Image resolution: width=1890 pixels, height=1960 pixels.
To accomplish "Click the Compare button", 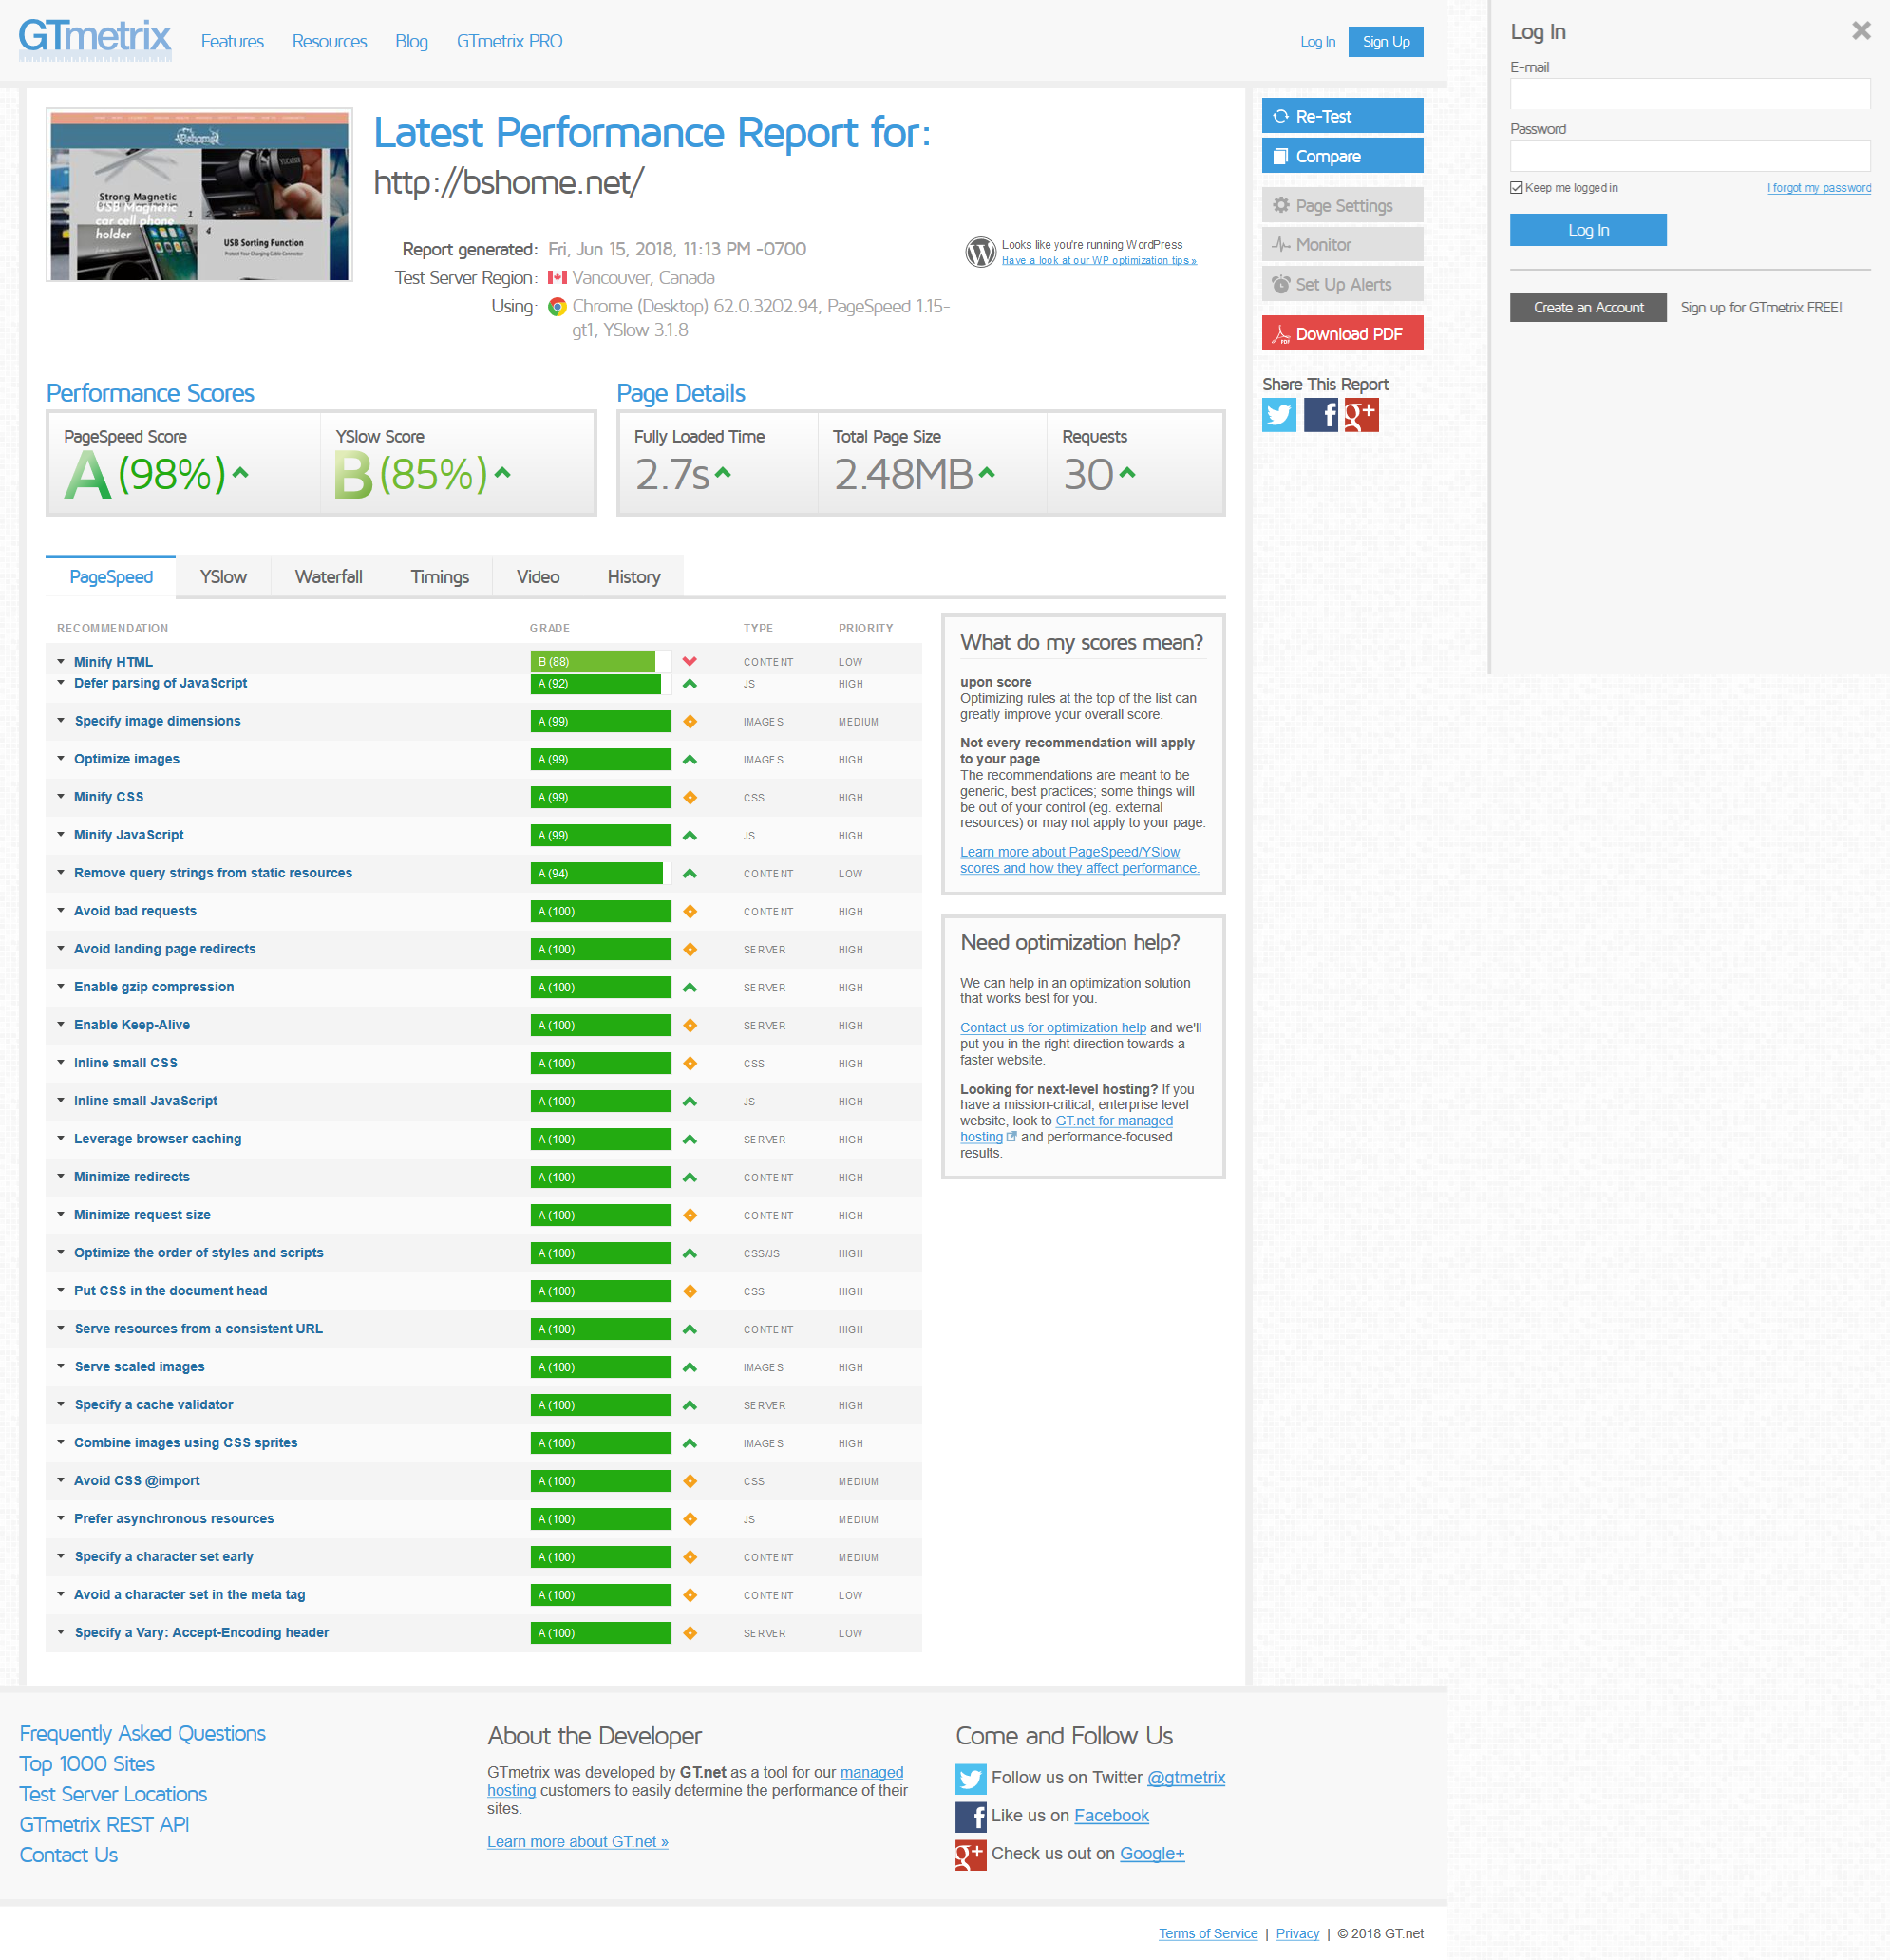I will [1342, 156].
